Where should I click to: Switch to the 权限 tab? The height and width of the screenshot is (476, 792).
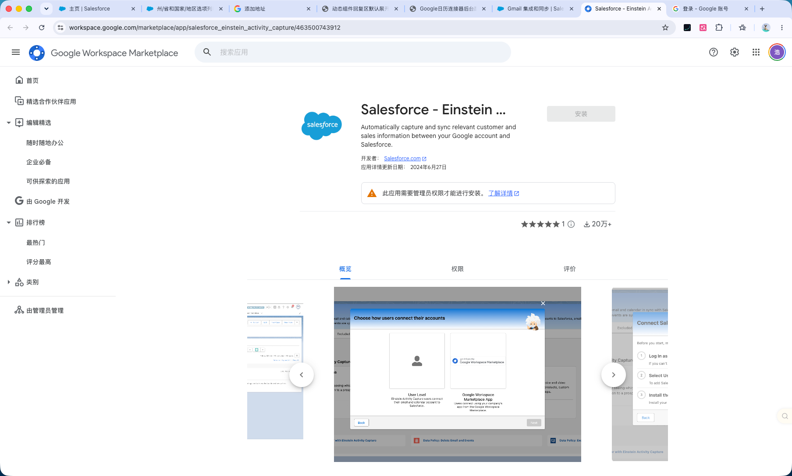tap(458, 269)
